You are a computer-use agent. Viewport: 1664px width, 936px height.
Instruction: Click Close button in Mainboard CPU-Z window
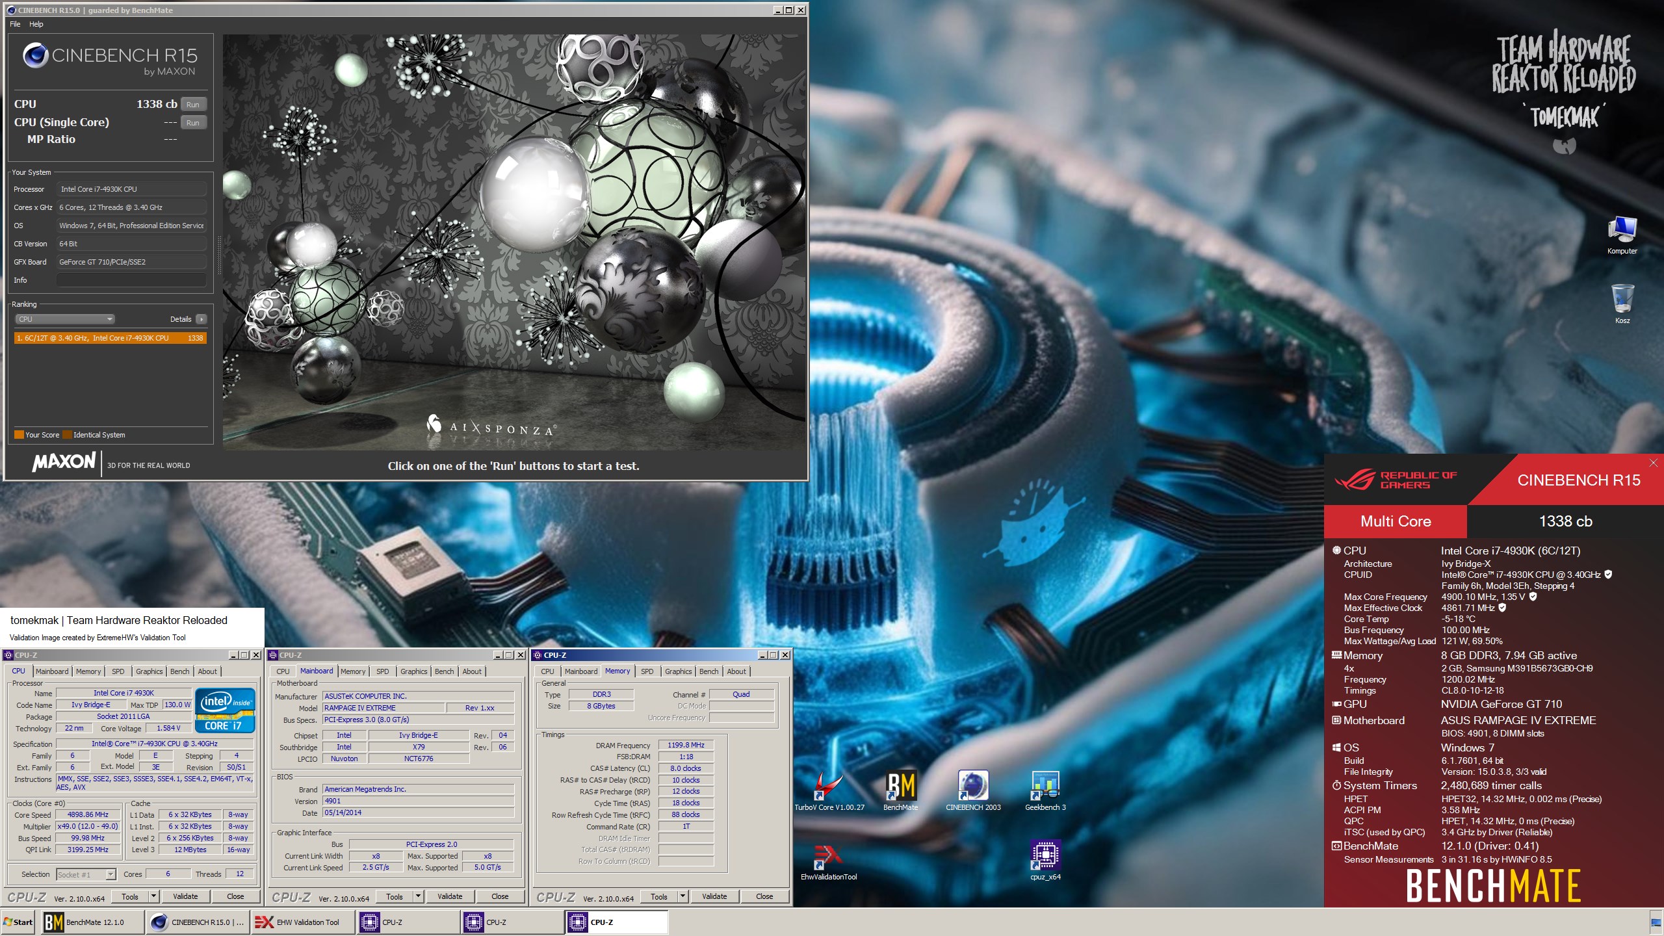tap(500, 896)
